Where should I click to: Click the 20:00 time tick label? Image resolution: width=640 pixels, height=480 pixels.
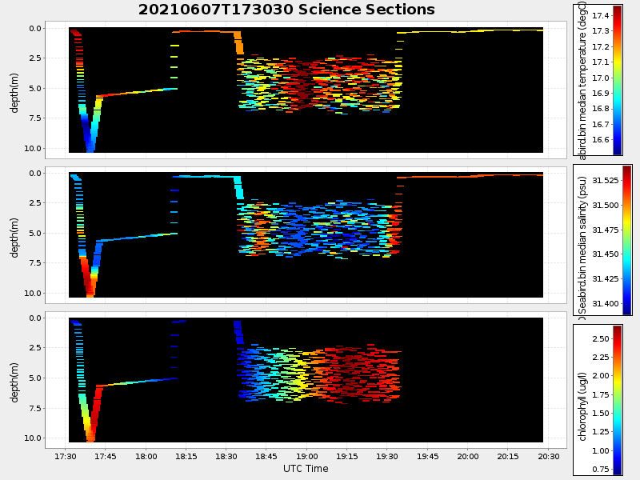click(x=468, y=456)
